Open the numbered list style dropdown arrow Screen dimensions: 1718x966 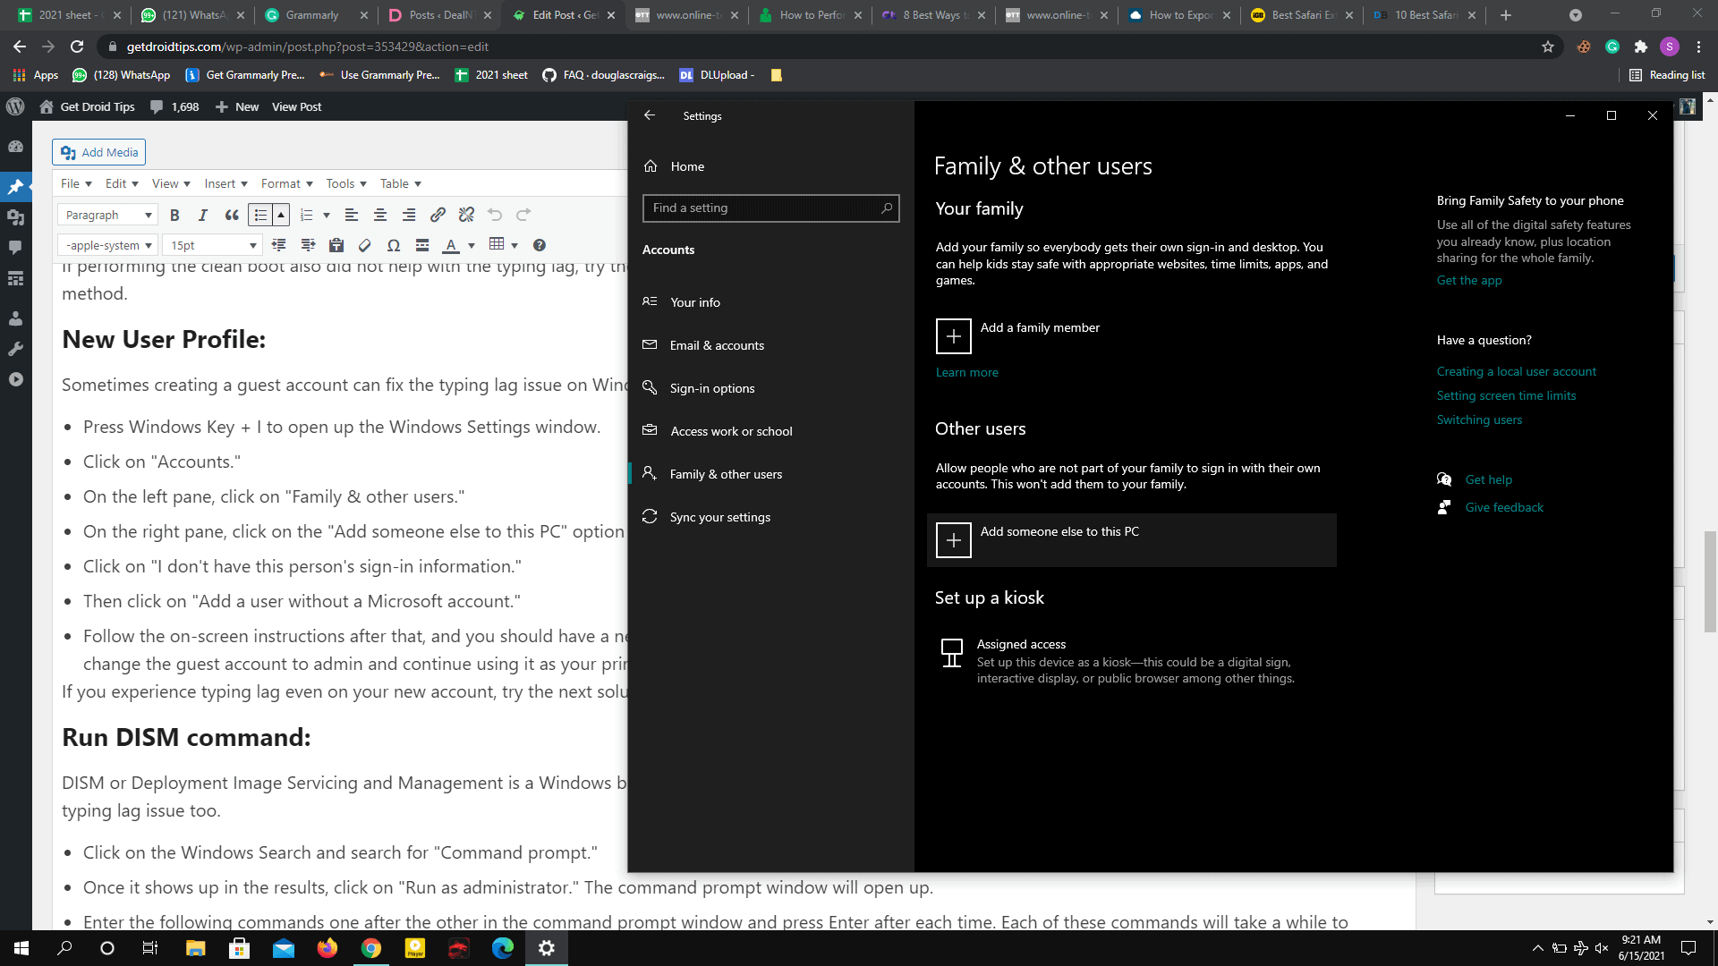[327, 215]
